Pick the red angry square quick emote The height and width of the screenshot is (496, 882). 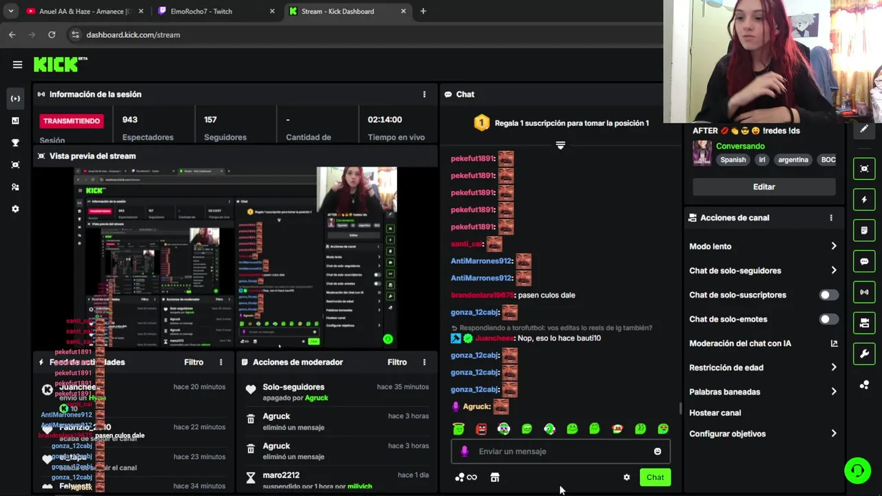click(481, 428)
